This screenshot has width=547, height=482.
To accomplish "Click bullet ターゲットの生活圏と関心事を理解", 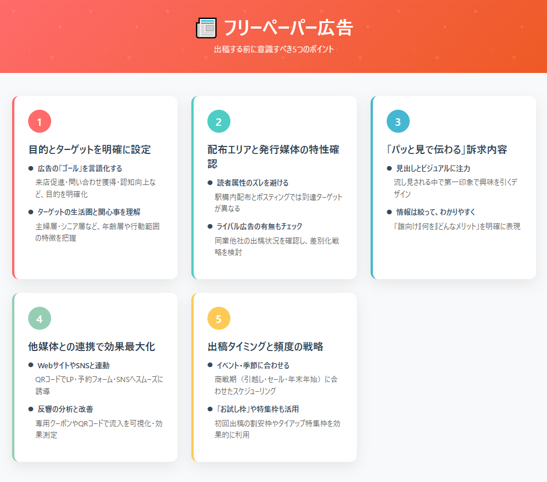I will (89, 212).
